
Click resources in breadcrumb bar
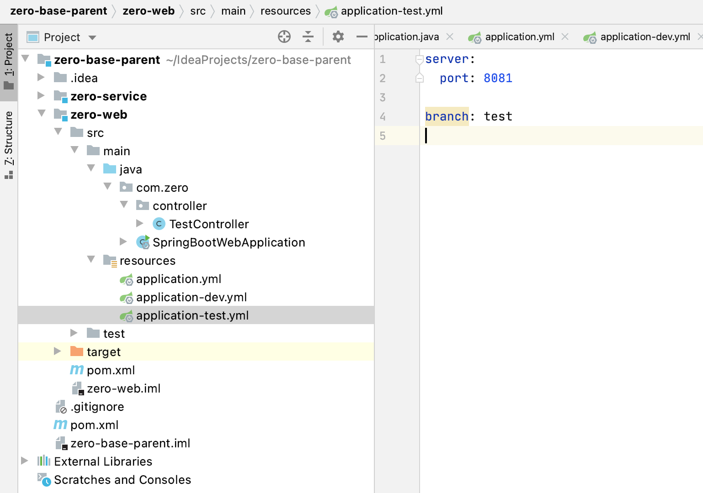pyautogui.click(x=286, y=11)
